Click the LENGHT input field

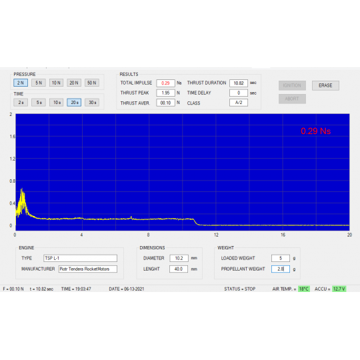pyautogui.click(x=179, y=269)
